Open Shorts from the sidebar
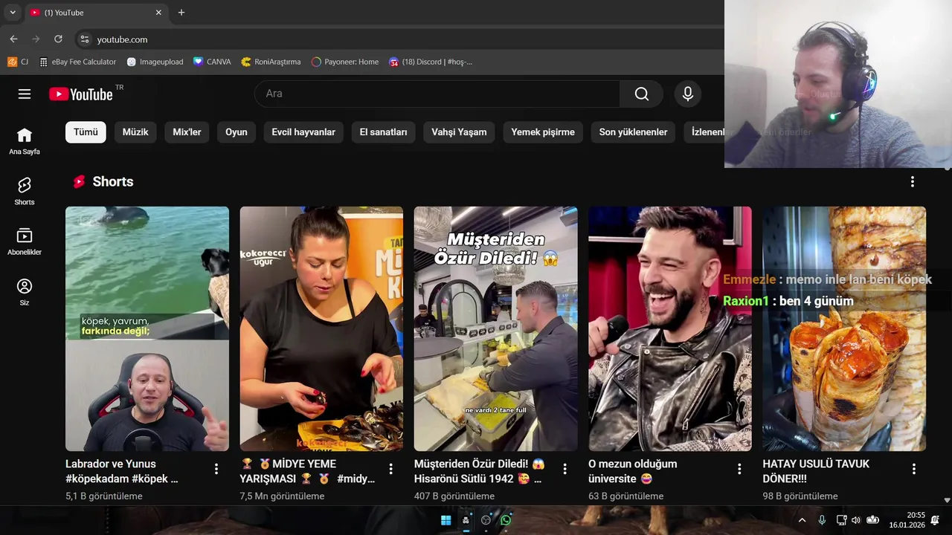 (x=25, y=191)
